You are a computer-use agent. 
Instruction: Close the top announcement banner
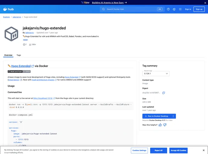205,3
